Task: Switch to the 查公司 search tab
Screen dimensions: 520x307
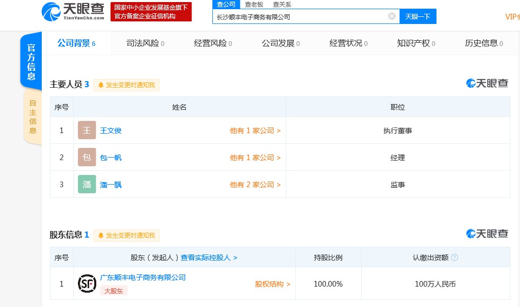Action: (226, 4)
